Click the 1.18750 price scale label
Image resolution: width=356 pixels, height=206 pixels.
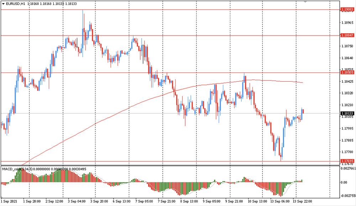[347, 46]
